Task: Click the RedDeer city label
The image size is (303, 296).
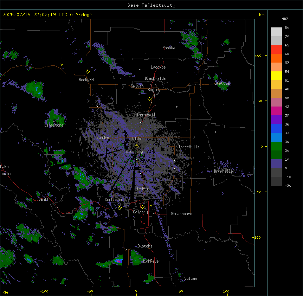Action: coord(155,90)
